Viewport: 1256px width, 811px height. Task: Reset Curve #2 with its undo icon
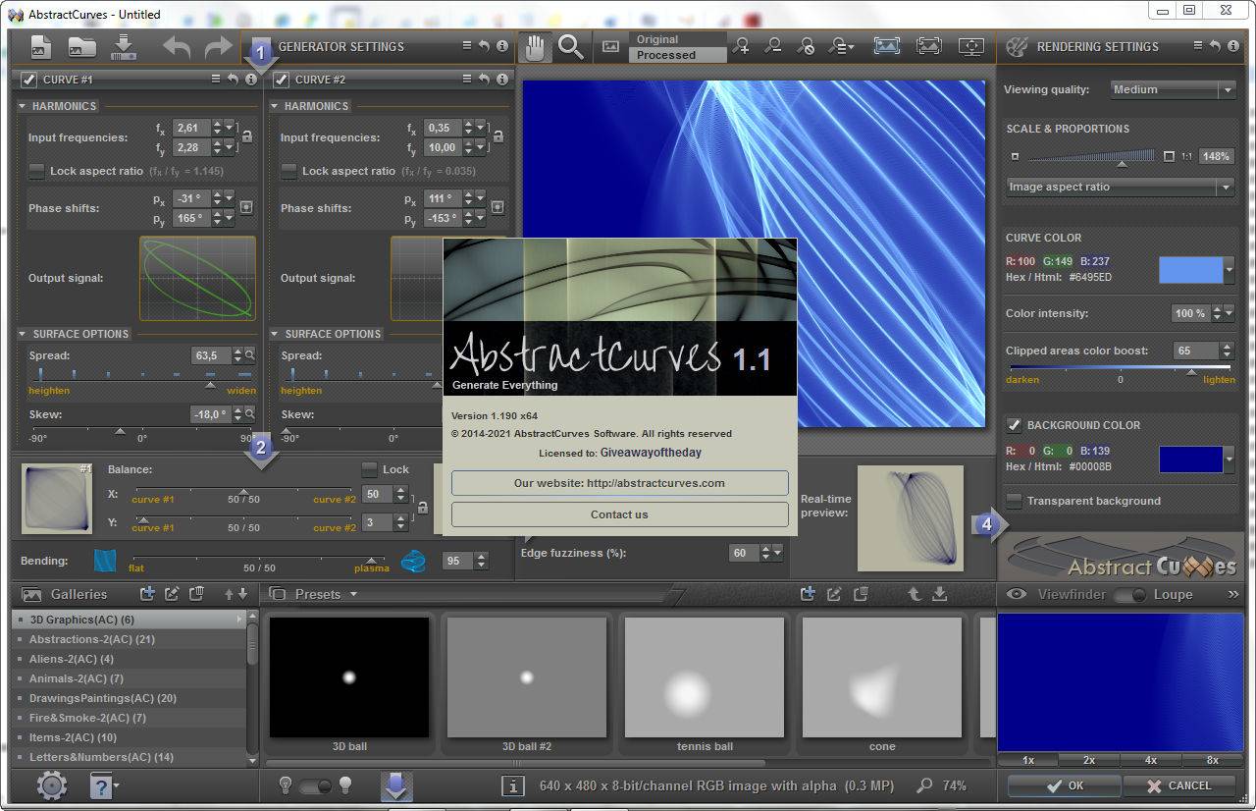(x=485, y=79)
